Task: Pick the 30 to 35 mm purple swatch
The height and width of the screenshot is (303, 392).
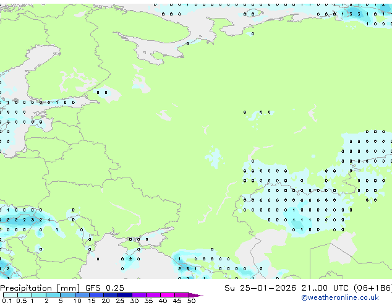Action: (139, 295)
